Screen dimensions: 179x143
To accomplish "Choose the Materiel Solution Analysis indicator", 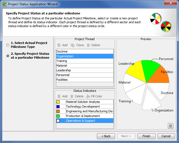I will pyautogui.click(x=90, y=102).
